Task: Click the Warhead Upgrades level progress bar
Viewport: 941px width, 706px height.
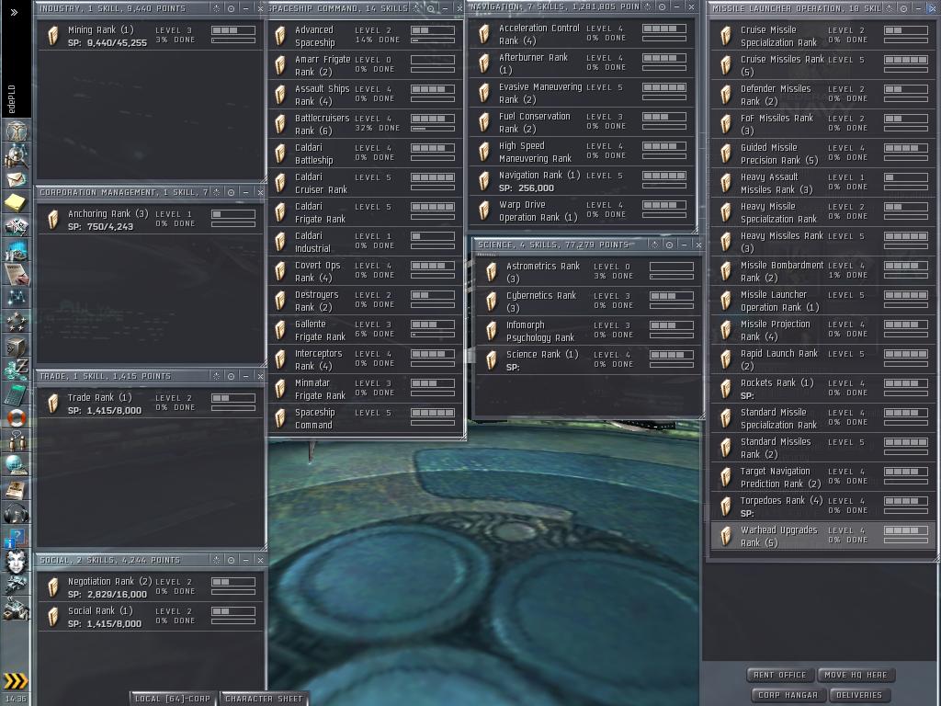Action: 906,530
